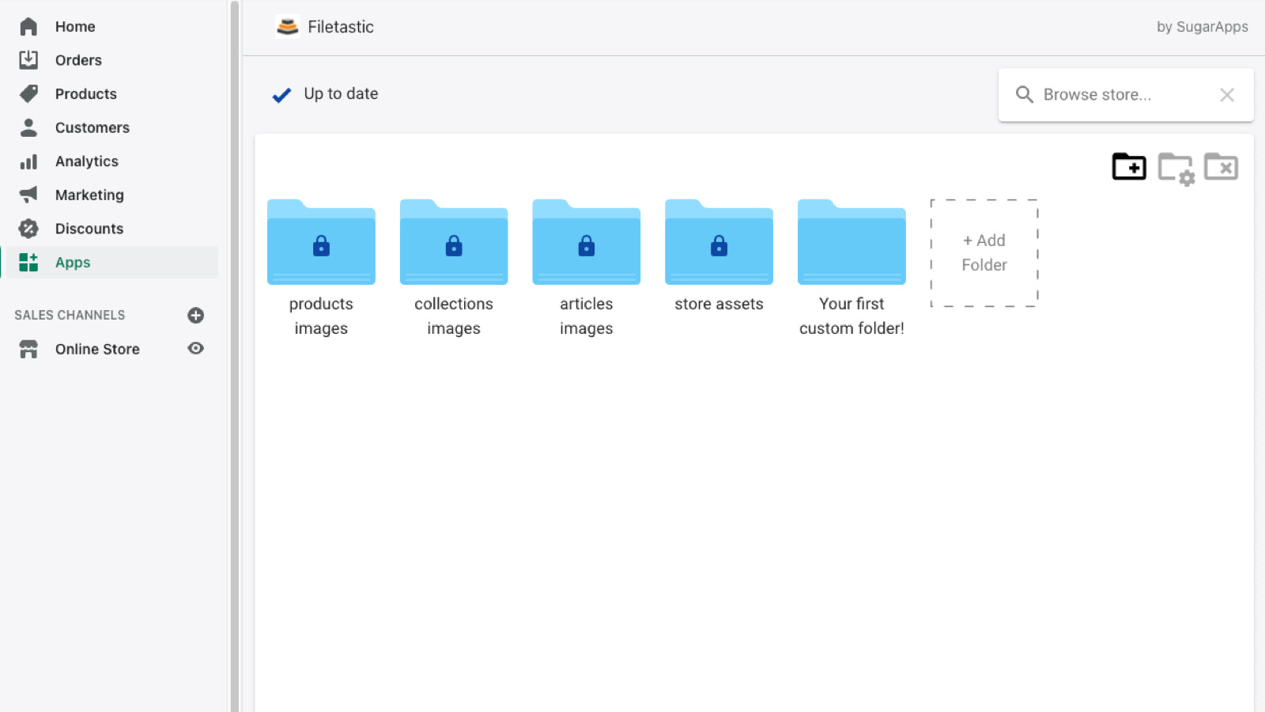Image resolution: width=1265 pixels, height=712 pixels.
Task: Click the by SugarApps link
Action: click(x=1203, y=26)
